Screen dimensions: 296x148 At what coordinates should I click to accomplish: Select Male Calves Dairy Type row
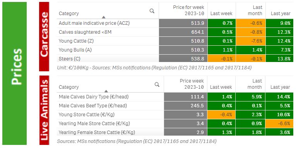coord(175,97)
